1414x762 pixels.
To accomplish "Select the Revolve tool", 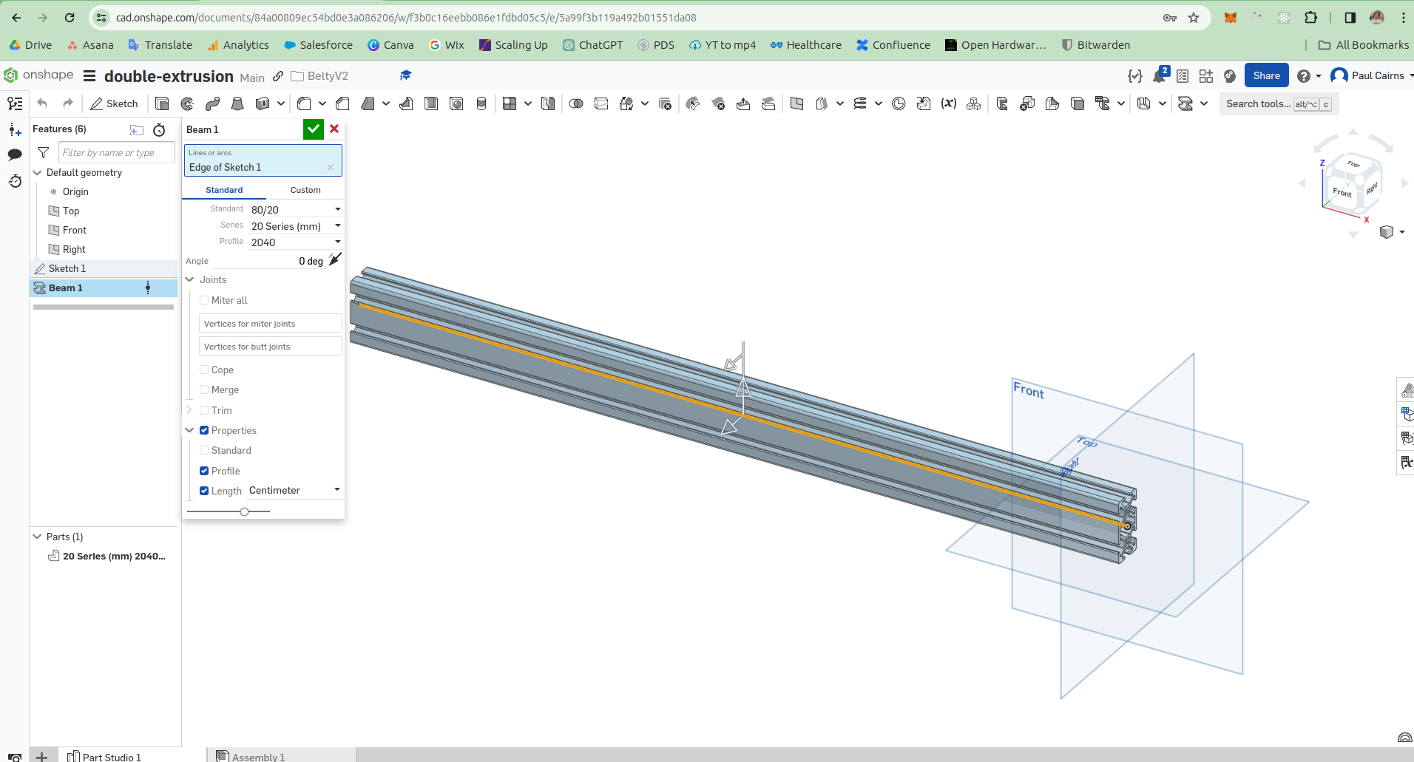I will point(187,103).
